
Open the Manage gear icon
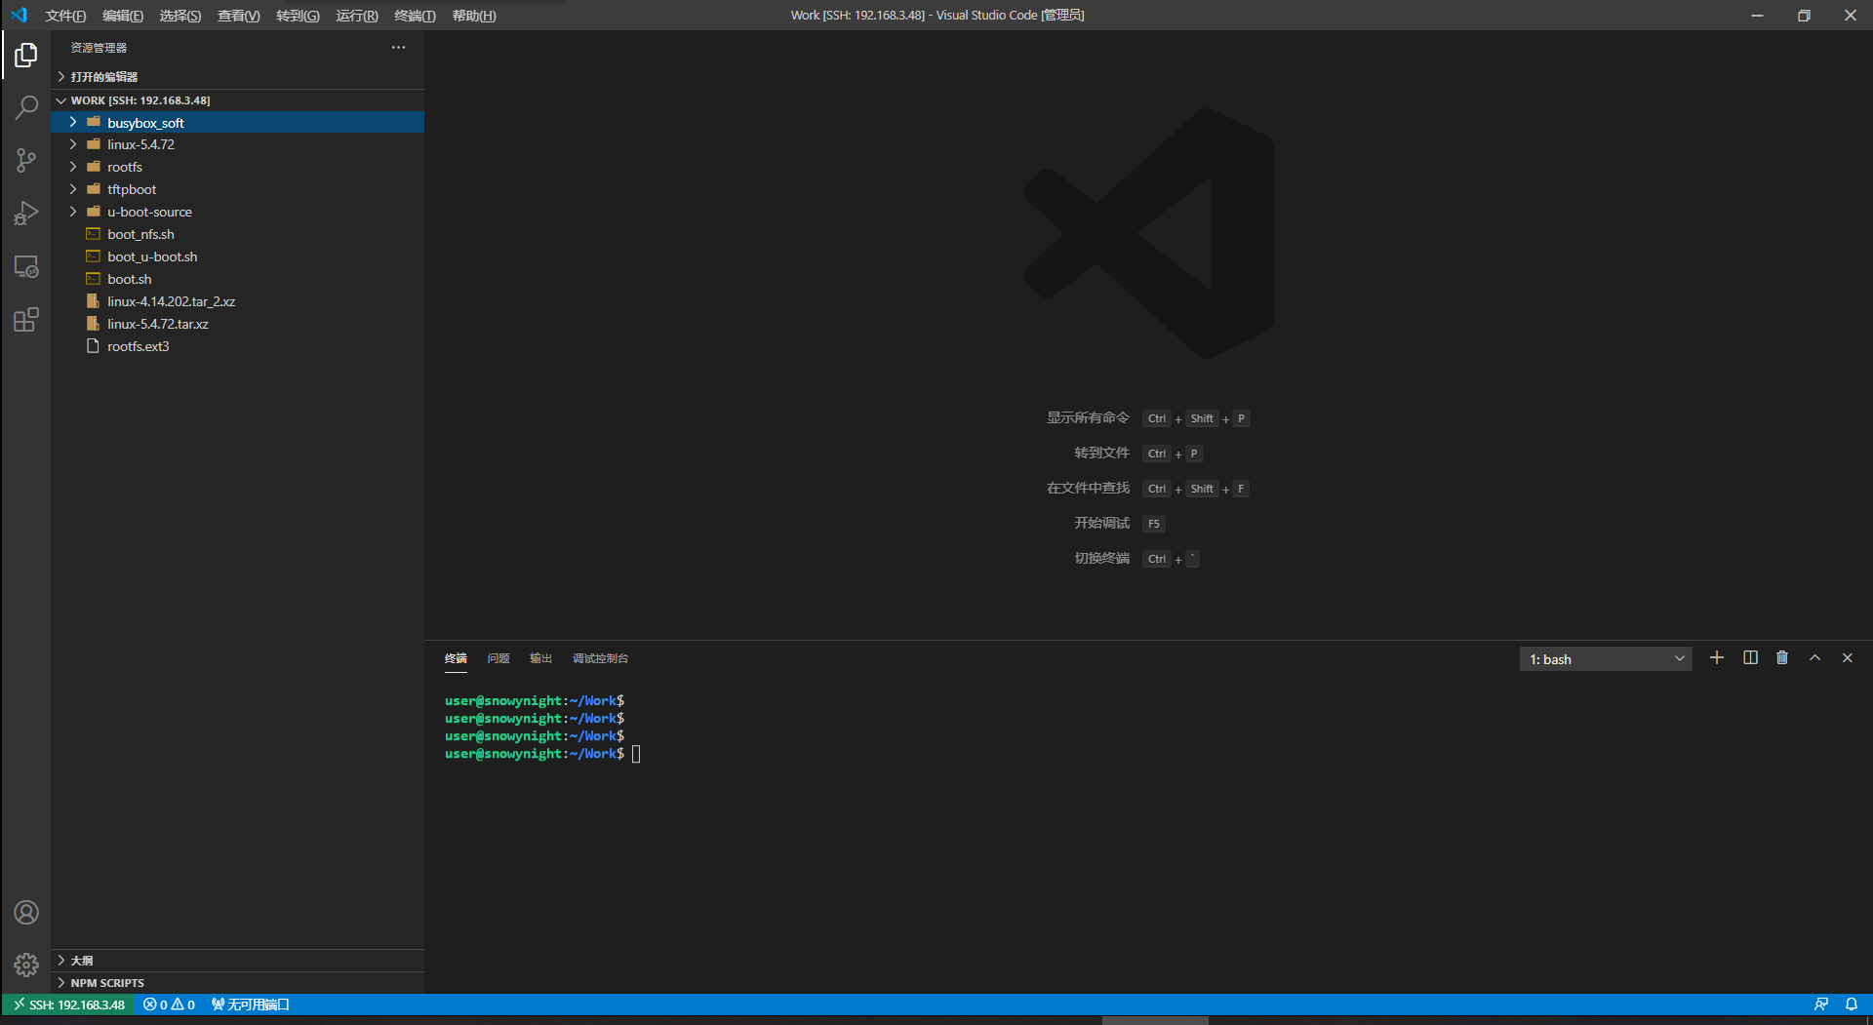click(26, 965)
